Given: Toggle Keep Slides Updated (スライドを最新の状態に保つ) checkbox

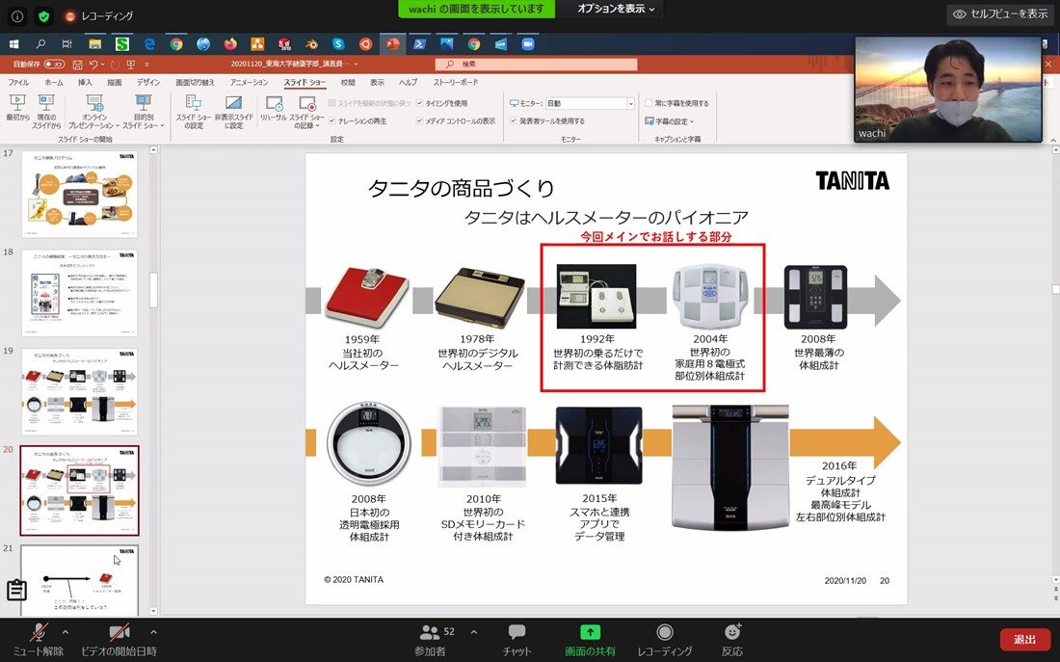Looking at the screenshot, I should click(x=331, y=103).
